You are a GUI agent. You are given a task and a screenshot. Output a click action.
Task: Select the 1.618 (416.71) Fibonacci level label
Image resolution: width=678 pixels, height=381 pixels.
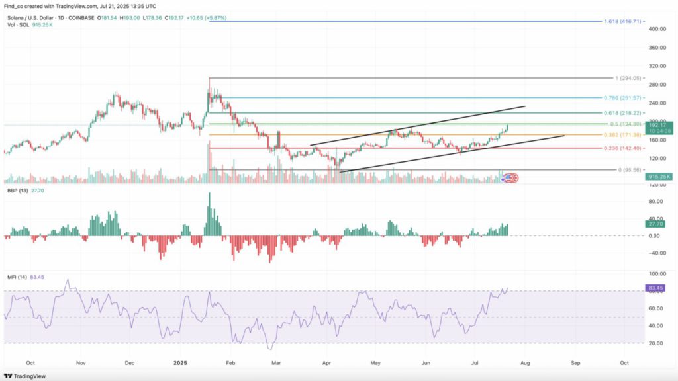click(x=622, y=22)
